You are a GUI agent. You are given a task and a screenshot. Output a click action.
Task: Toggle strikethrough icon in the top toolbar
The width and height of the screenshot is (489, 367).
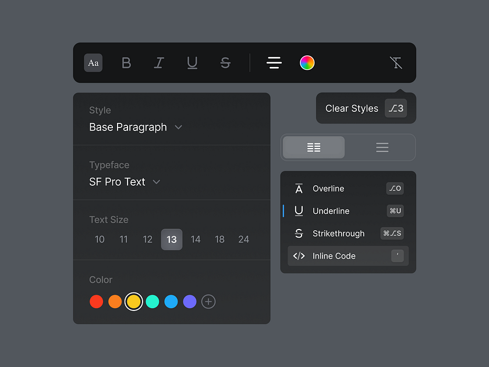(x=225, y=63)
